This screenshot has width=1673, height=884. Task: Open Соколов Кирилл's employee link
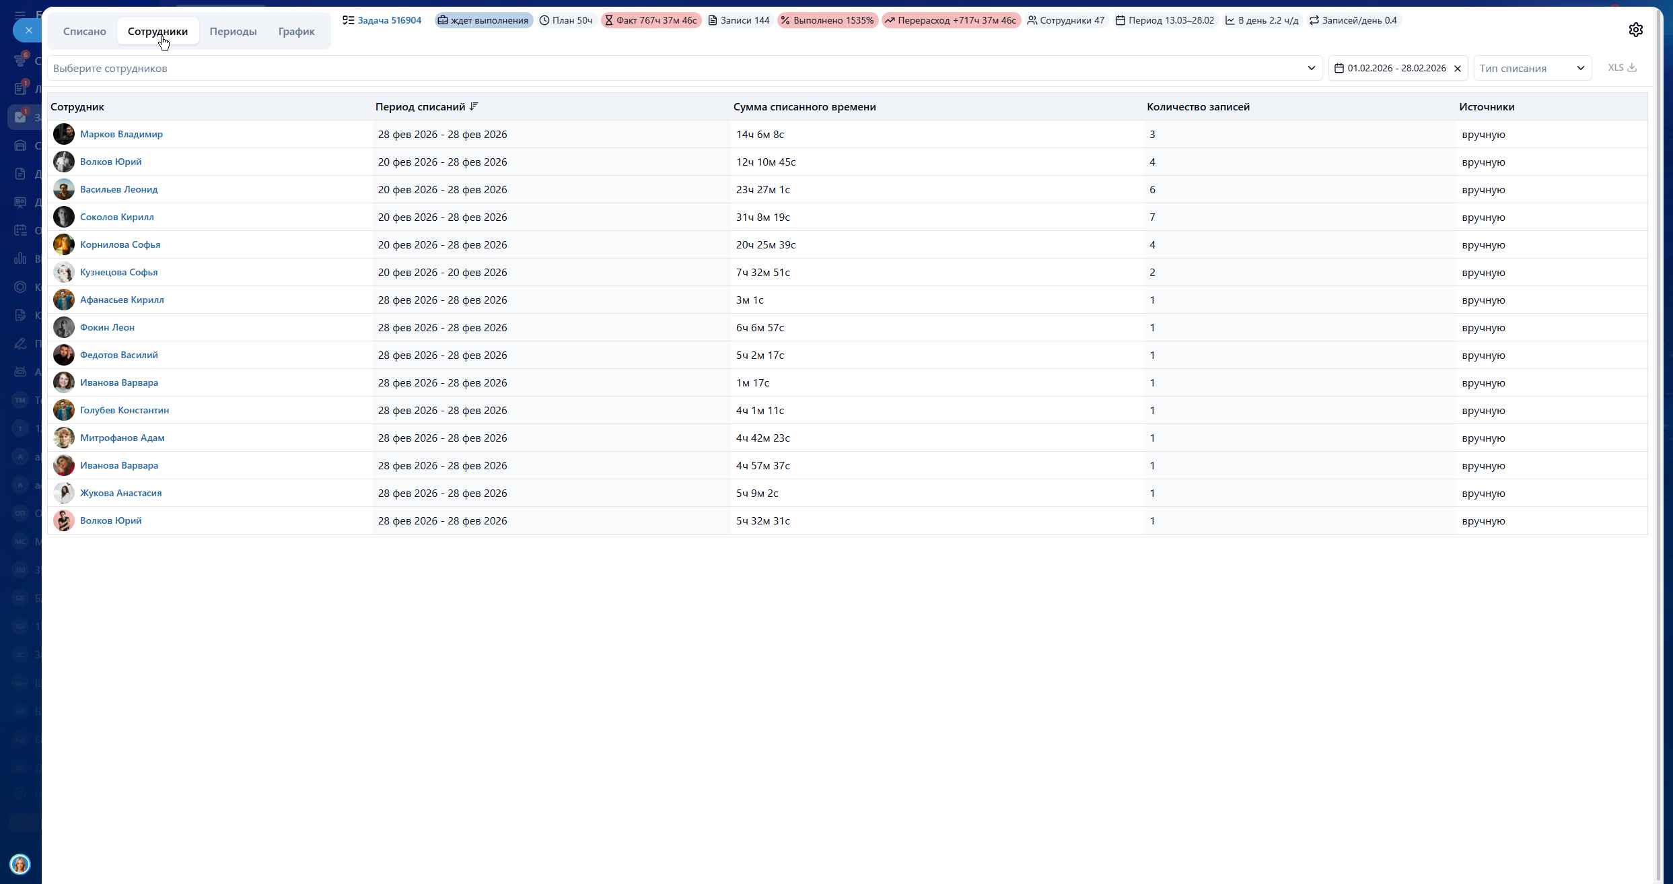116,217
